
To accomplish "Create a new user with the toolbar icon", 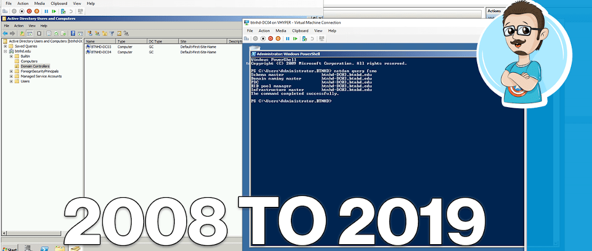I will pos(90,33).
